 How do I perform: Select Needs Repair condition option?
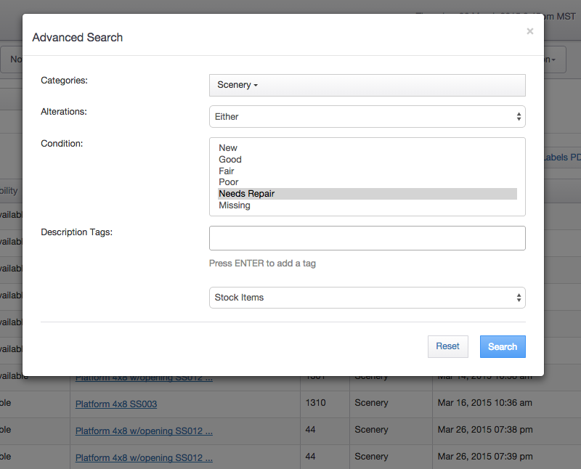[367, 194]
